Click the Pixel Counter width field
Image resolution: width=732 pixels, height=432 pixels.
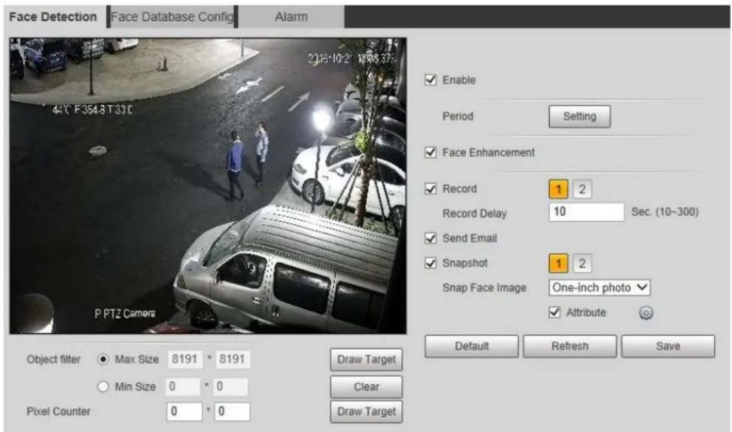point(184,411)
